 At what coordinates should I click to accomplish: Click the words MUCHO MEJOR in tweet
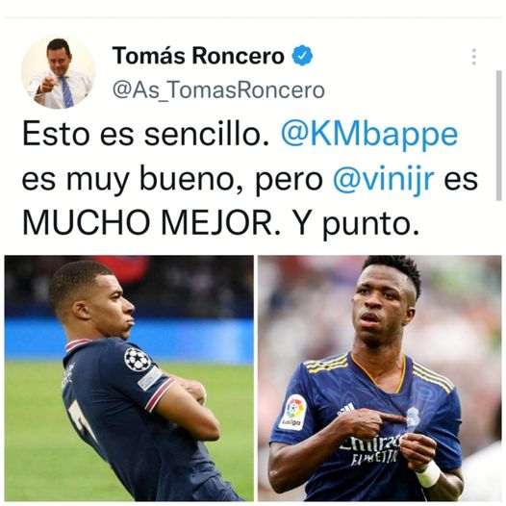(147, 222)
